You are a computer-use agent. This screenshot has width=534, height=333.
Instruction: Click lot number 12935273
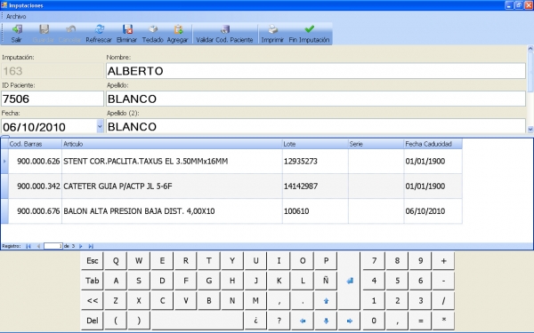(301, 161)
